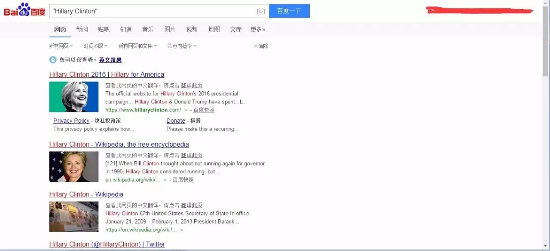Screen dimensions: 550x251
Task: Click the vertical scrollbar thumb
Action: click(x=546, y=42)
